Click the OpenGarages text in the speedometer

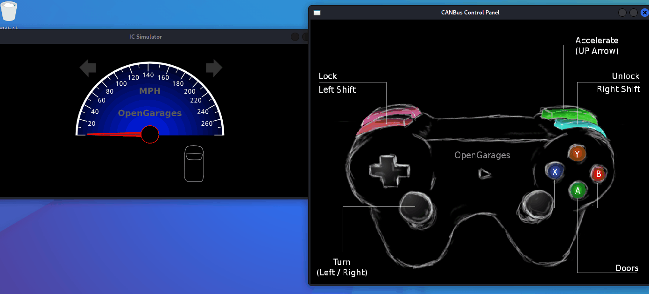(150, 113)
